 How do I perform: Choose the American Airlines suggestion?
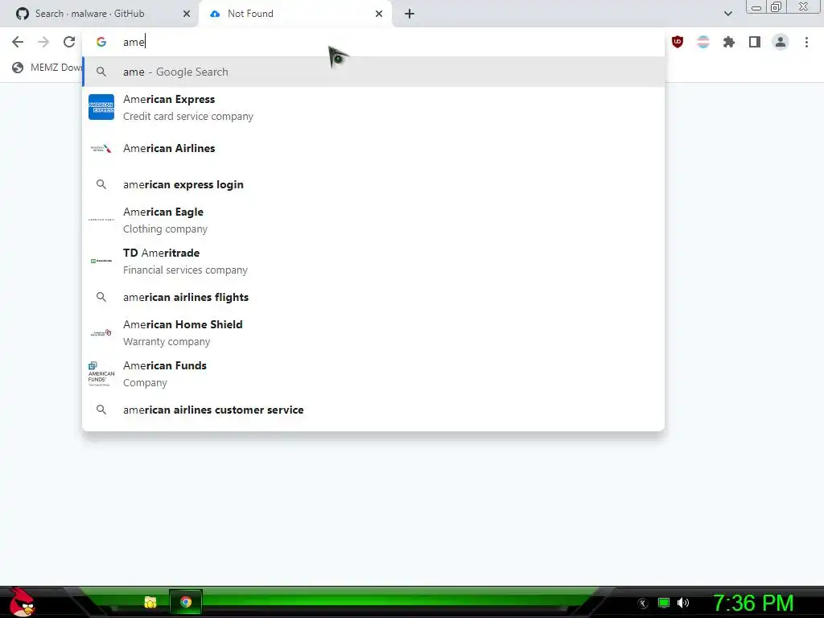[373, 148]
